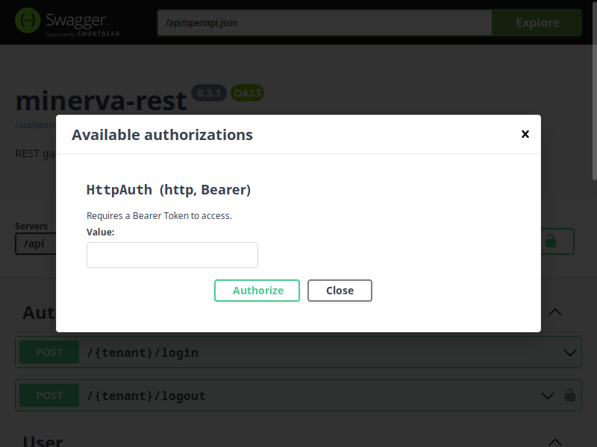Click the /api/openapi.json URL field
This screenshot has width=597, height=447.
[x=325, y=22]
